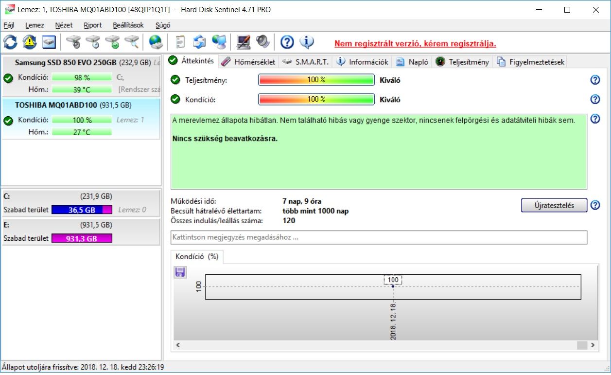Select the TOSHIBA MQ01ABD100 disk entry
The height and width of the screenshot is (375, 611).
82,118
